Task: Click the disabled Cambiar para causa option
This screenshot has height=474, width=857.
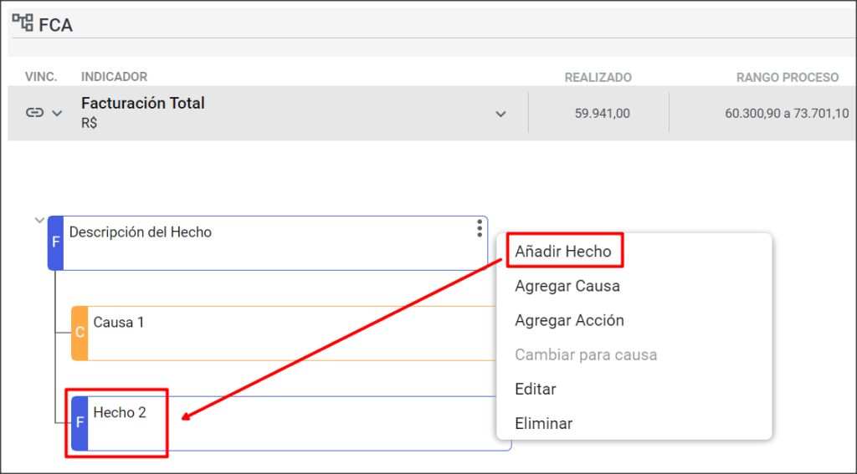Action: (586, 354)
